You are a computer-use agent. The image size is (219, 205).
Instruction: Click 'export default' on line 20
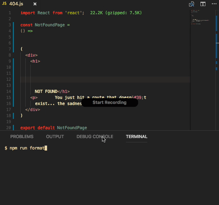click(37, 128)
